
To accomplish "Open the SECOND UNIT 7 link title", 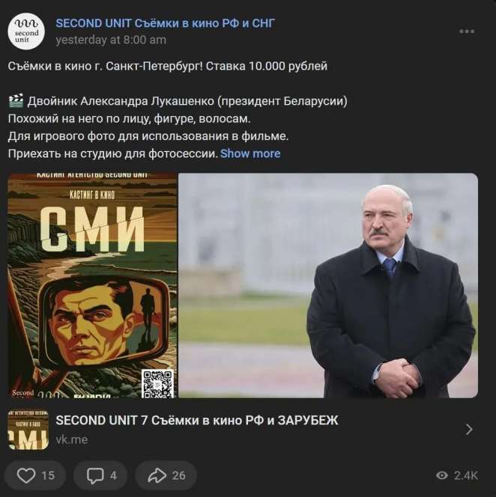I will click(197, 421).
